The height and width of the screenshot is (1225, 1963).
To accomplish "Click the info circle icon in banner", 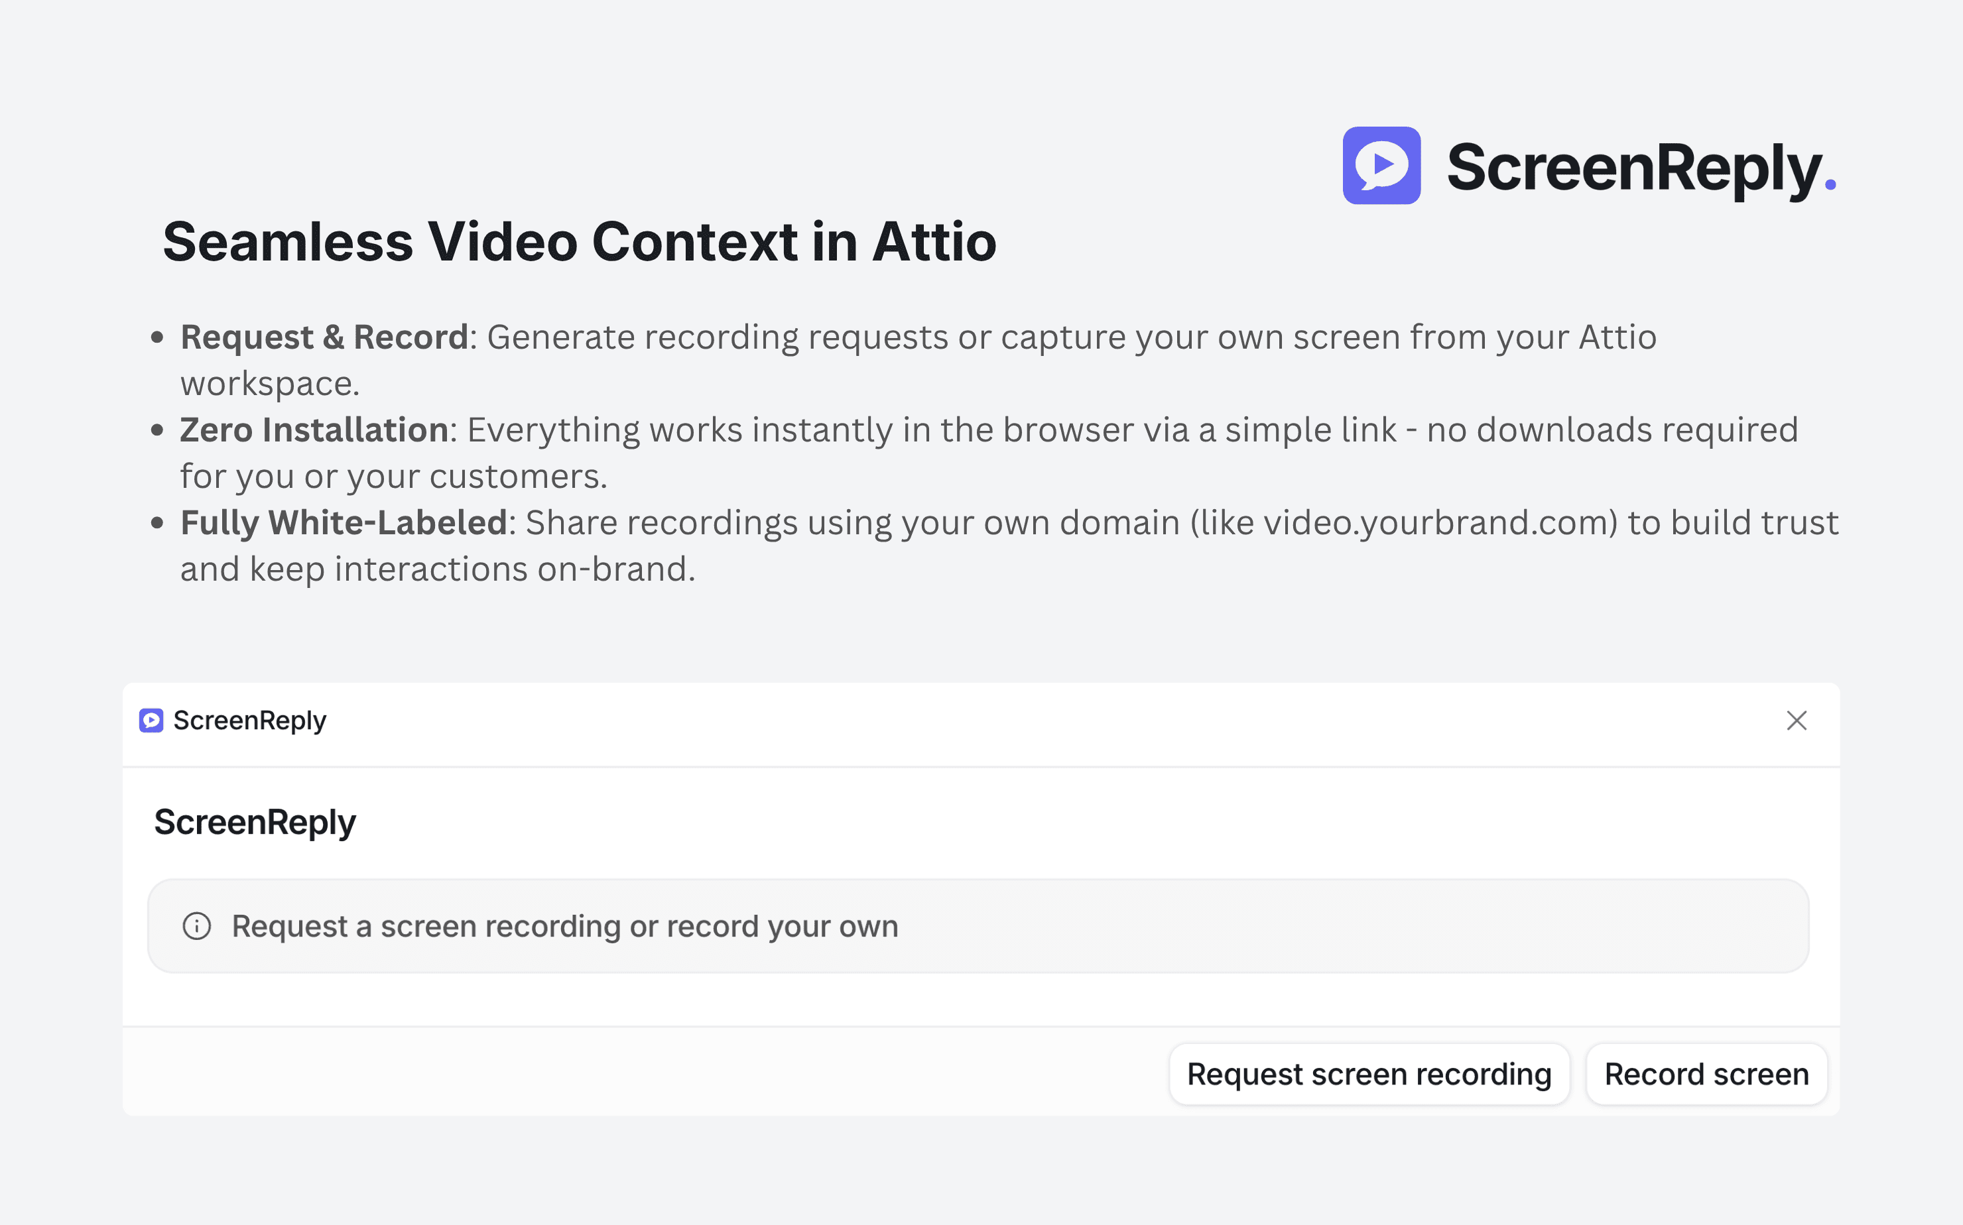I will [x=197, y=925].
